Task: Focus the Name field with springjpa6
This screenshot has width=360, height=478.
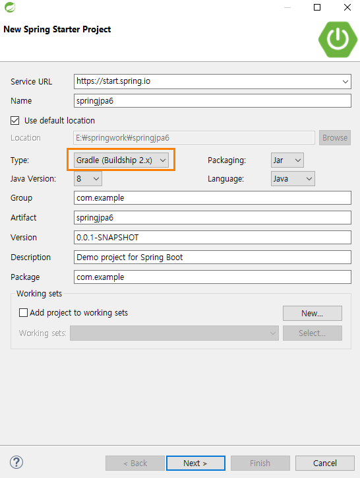Action: tap(212, 101)
